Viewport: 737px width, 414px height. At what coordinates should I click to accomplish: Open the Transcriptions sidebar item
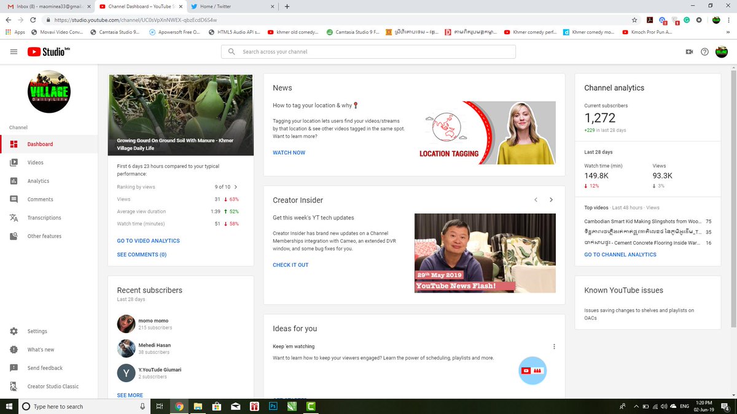[49, 218]
